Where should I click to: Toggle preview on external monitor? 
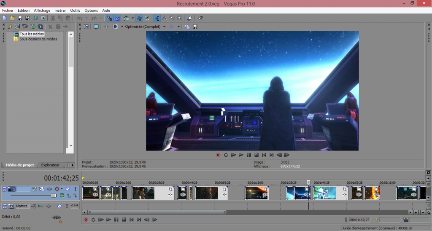point(96,27)
